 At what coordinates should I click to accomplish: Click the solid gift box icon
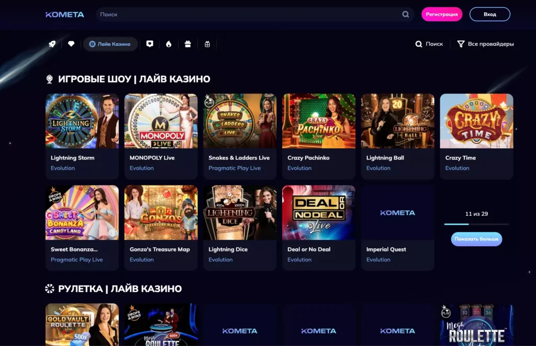[188, 44]
